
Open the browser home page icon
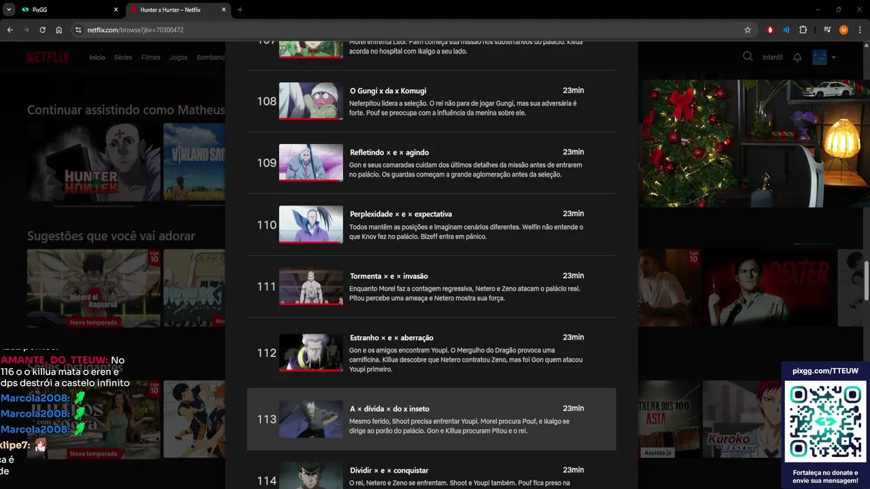(x=59, y=30)
